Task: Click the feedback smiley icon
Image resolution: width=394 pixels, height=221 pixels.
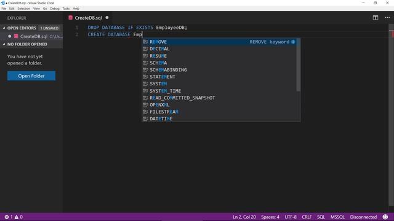Action: click(x=385, y=217)
